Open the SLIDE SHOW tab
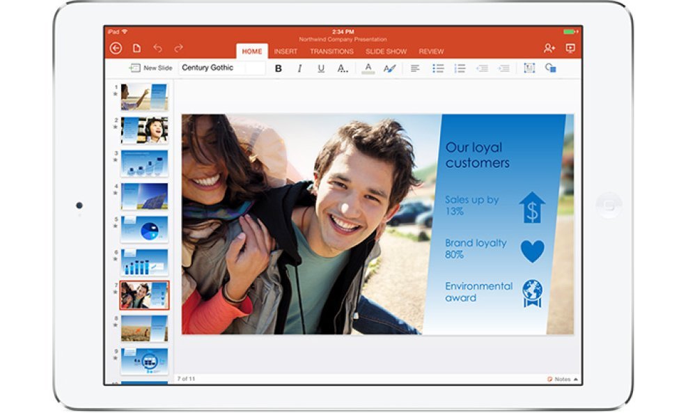The height and width of the screenshot is (413, 688). pyautogui.click(x=386, y=52)
